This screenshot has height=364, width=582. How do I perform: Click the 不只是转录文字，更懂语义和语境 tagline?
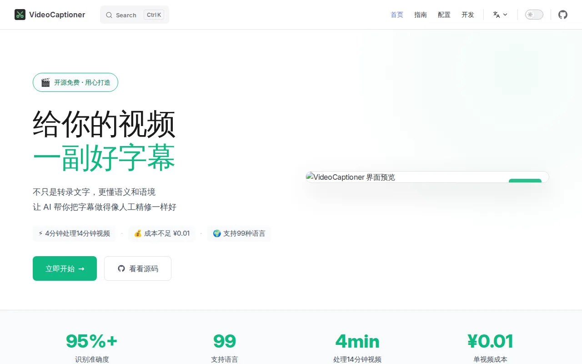[94, 192]
